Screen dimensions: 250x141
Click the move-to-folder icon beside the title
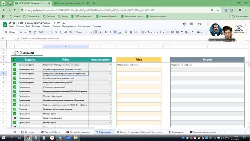pyautogui.click(x=59, y=23)
